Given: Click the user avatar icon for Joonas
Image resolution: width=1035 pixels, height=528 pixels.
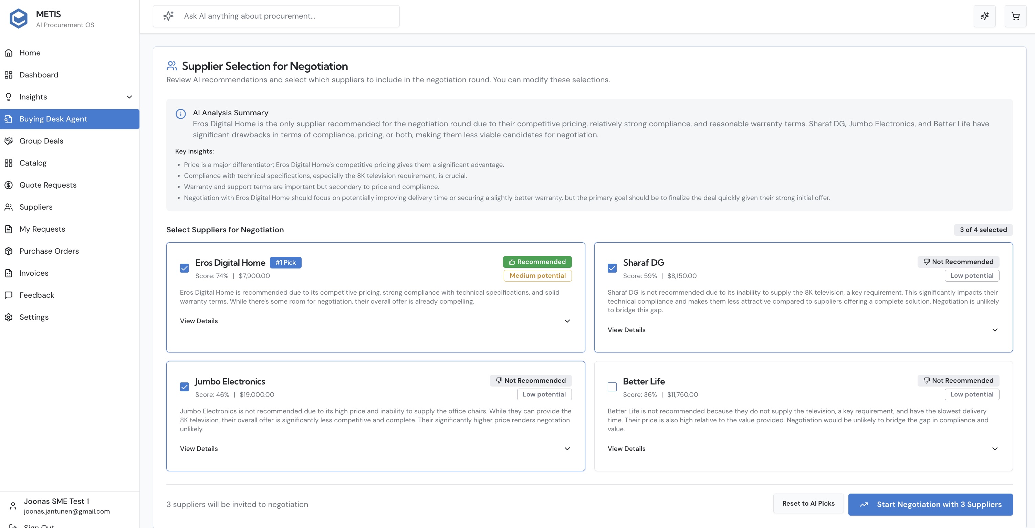Looking at the screenshot, I should click(13, 506).
